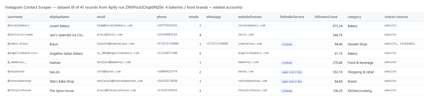Viewport: 429px width, 100px height.
Task: Select email wholesale@tatesbakeshop.com
Action: click(x=120, y=81)
